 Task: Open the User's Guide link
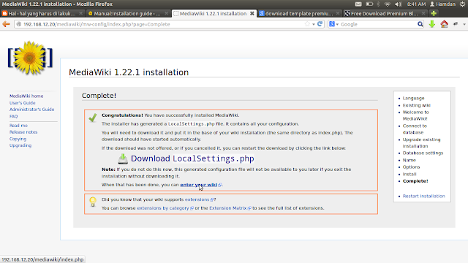coord(23,102)
